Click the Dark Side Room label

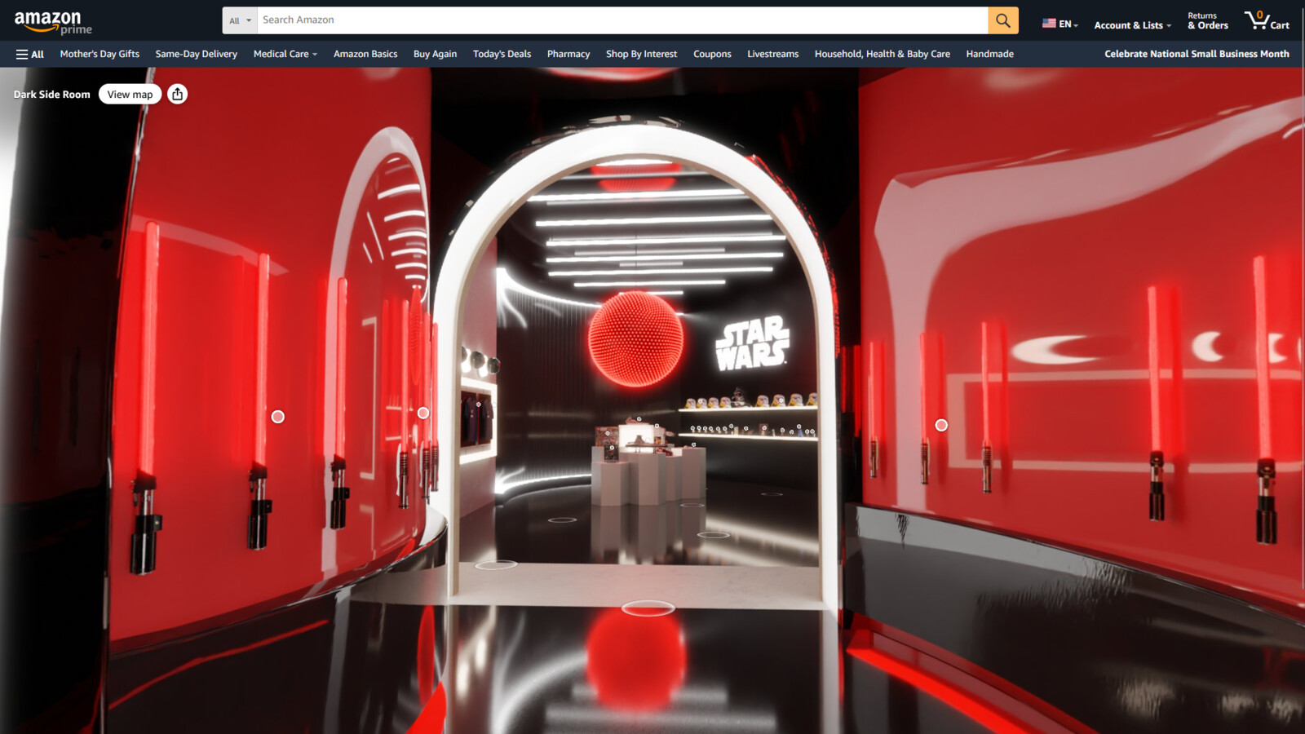click(51, 95)
